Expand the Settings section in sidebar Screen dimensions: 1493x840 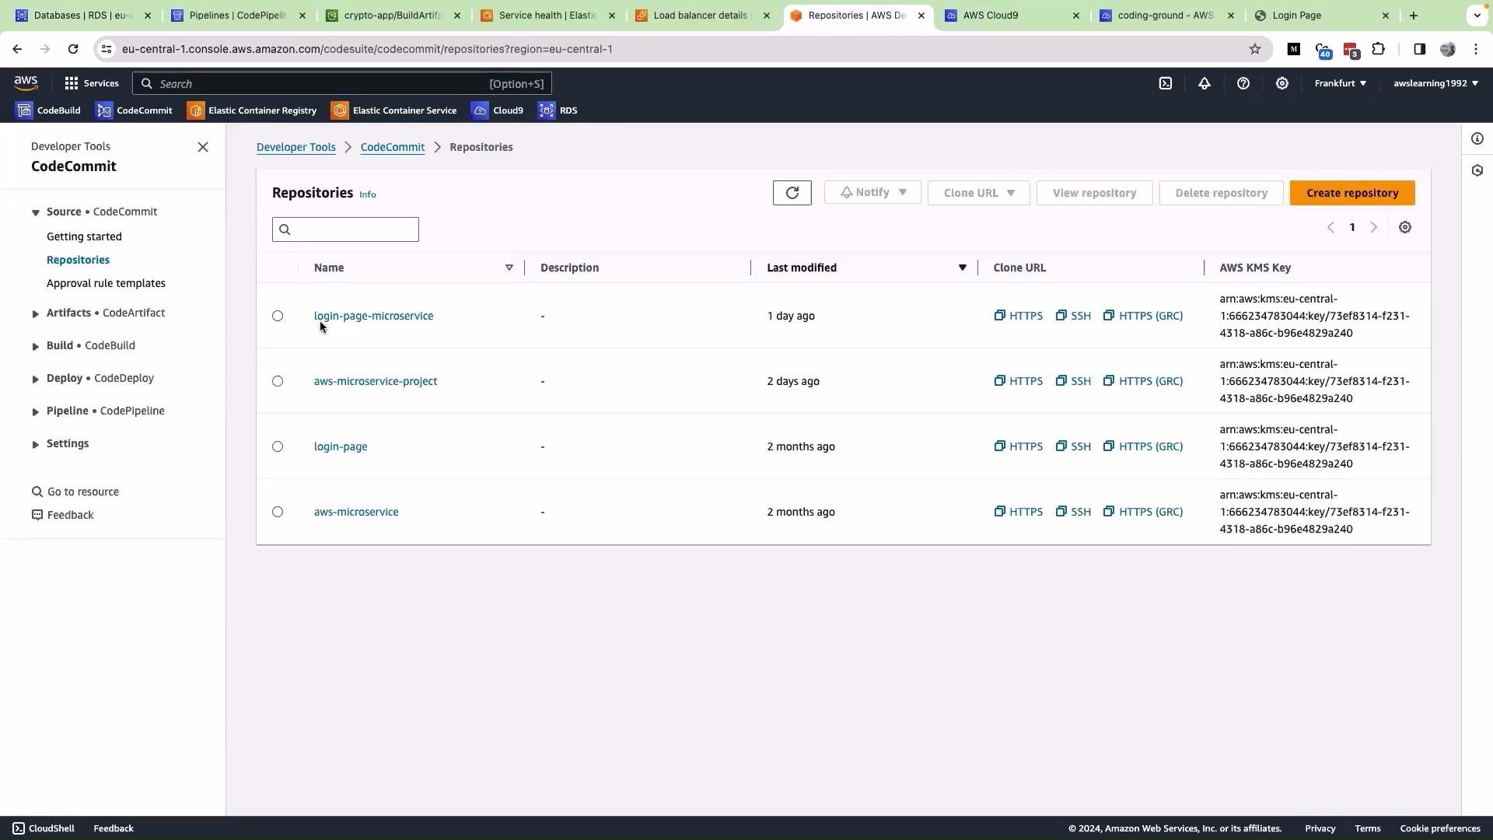pyautogui.click(x=35, y=444)
